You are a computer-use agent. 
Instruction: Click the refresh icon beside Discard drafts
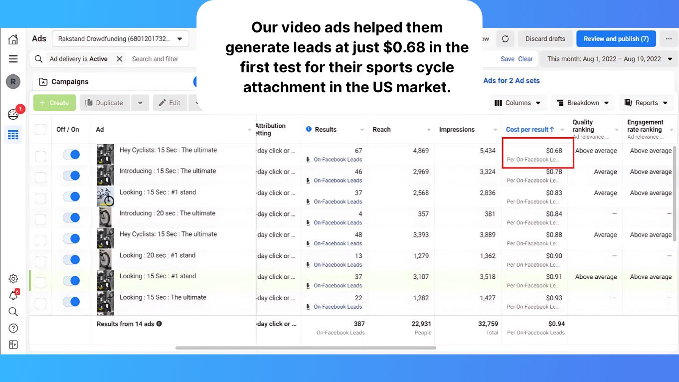[x=505, y=39]
